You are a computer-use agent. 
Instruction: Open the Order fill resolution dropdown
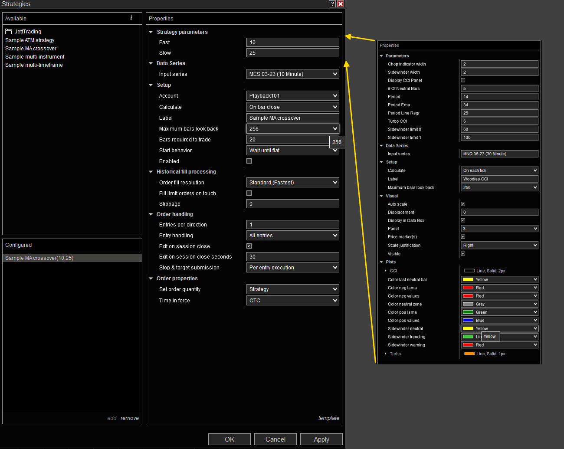[293, 183]
